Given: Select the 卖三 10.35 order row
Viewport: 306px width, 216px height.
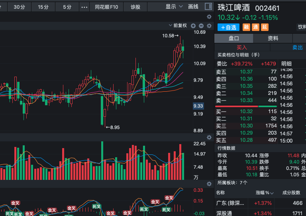Looking at the screenshot, I should coord(246,86).
